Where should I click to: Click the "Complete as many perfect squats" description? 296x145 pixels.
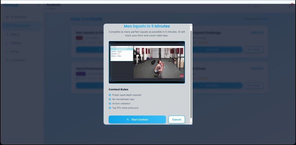coord(147,34)
